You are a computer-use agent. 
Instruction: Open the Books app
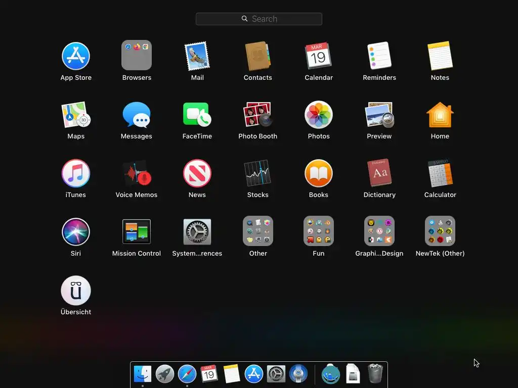coord(319,173)
